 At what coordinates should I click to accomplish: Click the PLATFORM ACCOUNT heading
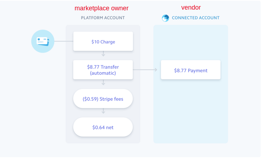[103, 18]
